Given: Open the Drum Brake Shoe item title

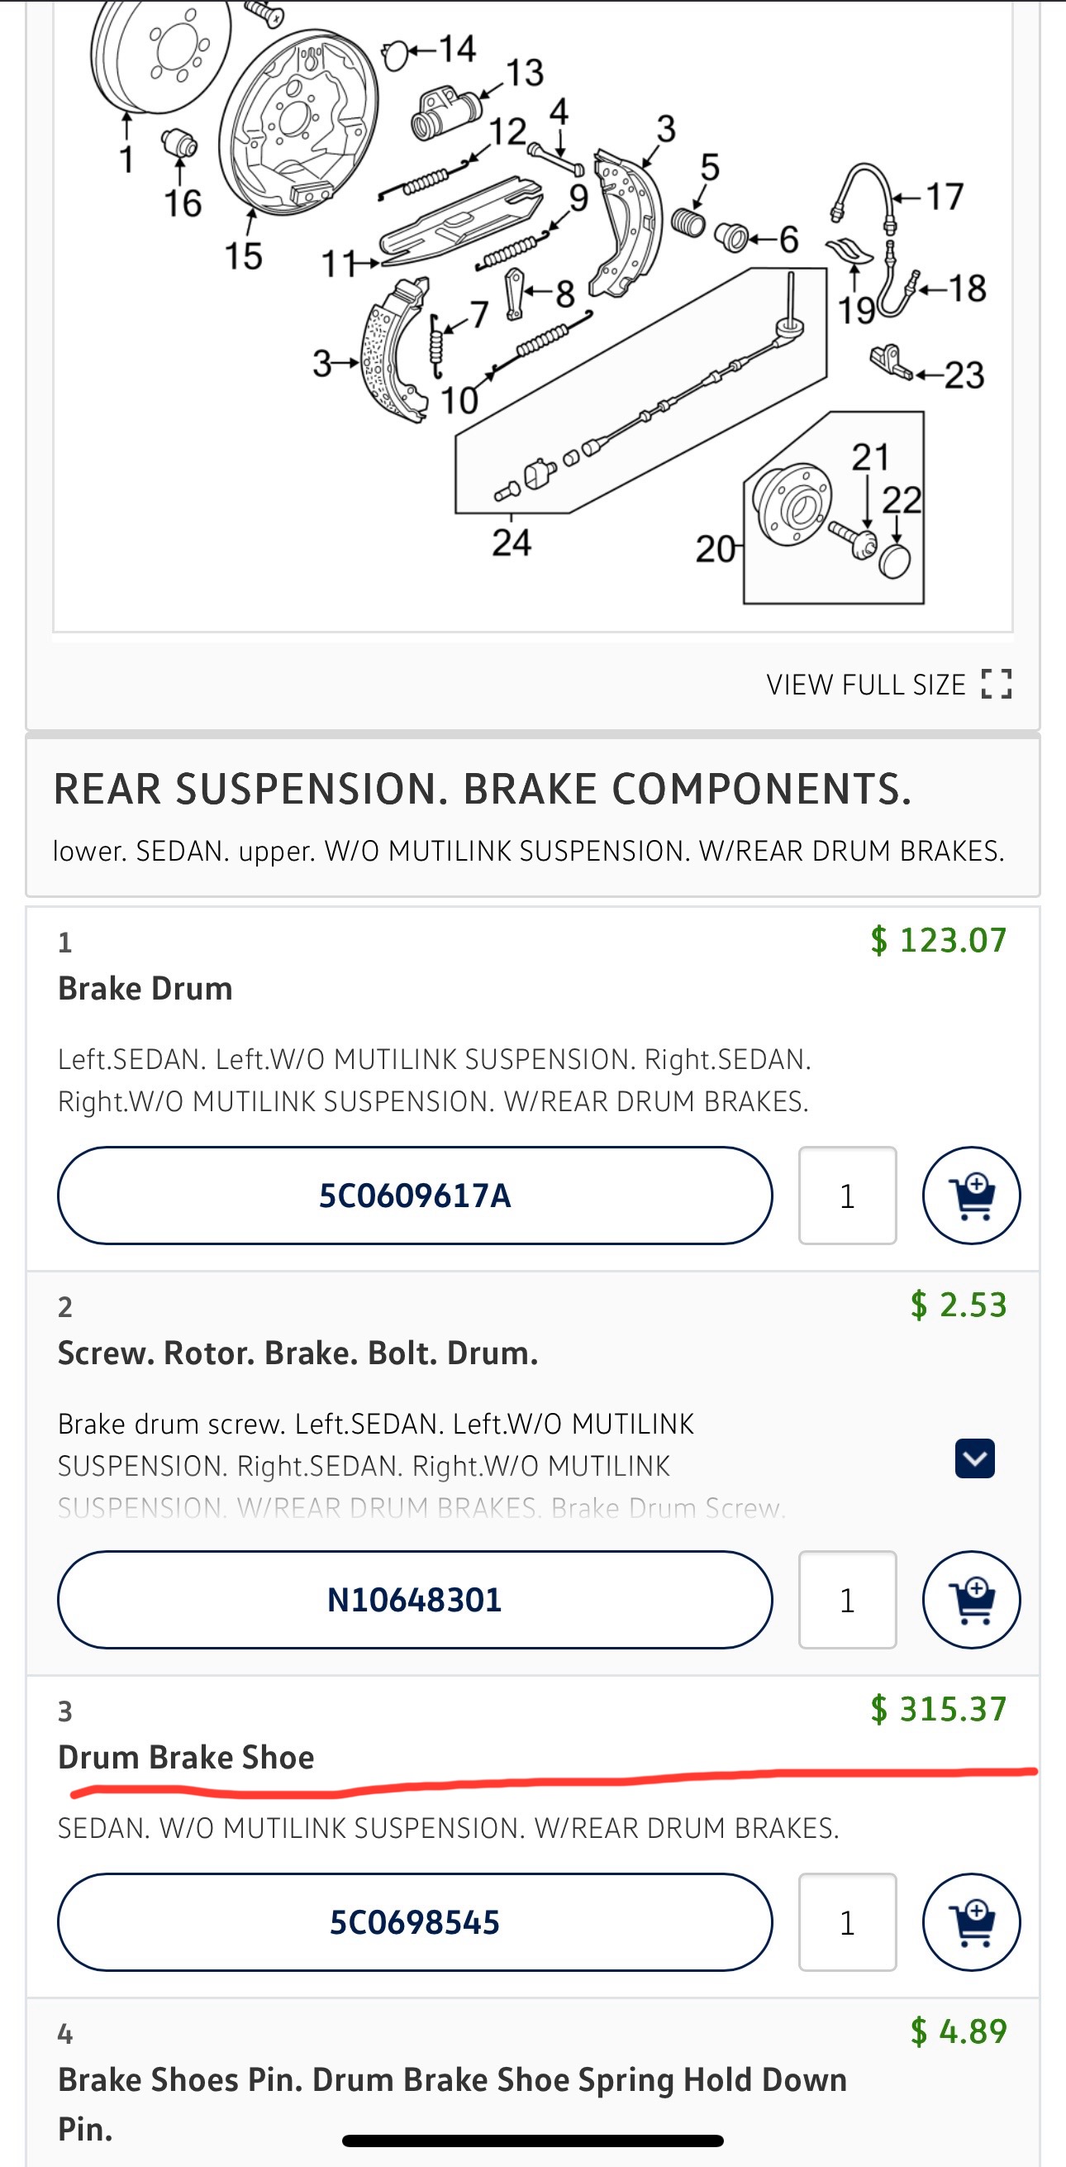Looking at the screenshot, I should click(x=186, y=1757).
